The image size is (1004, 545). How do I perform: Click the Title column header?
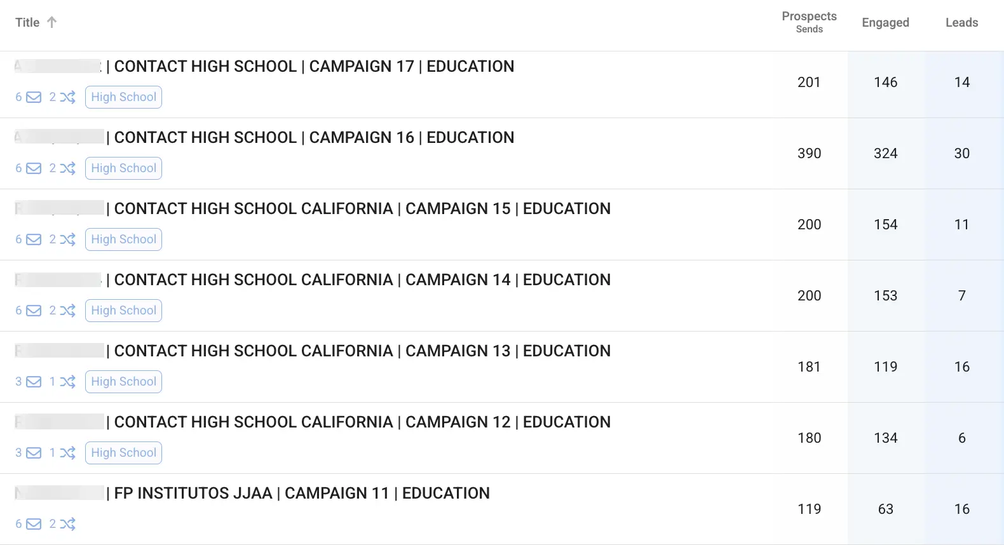(x=27, y=22)
